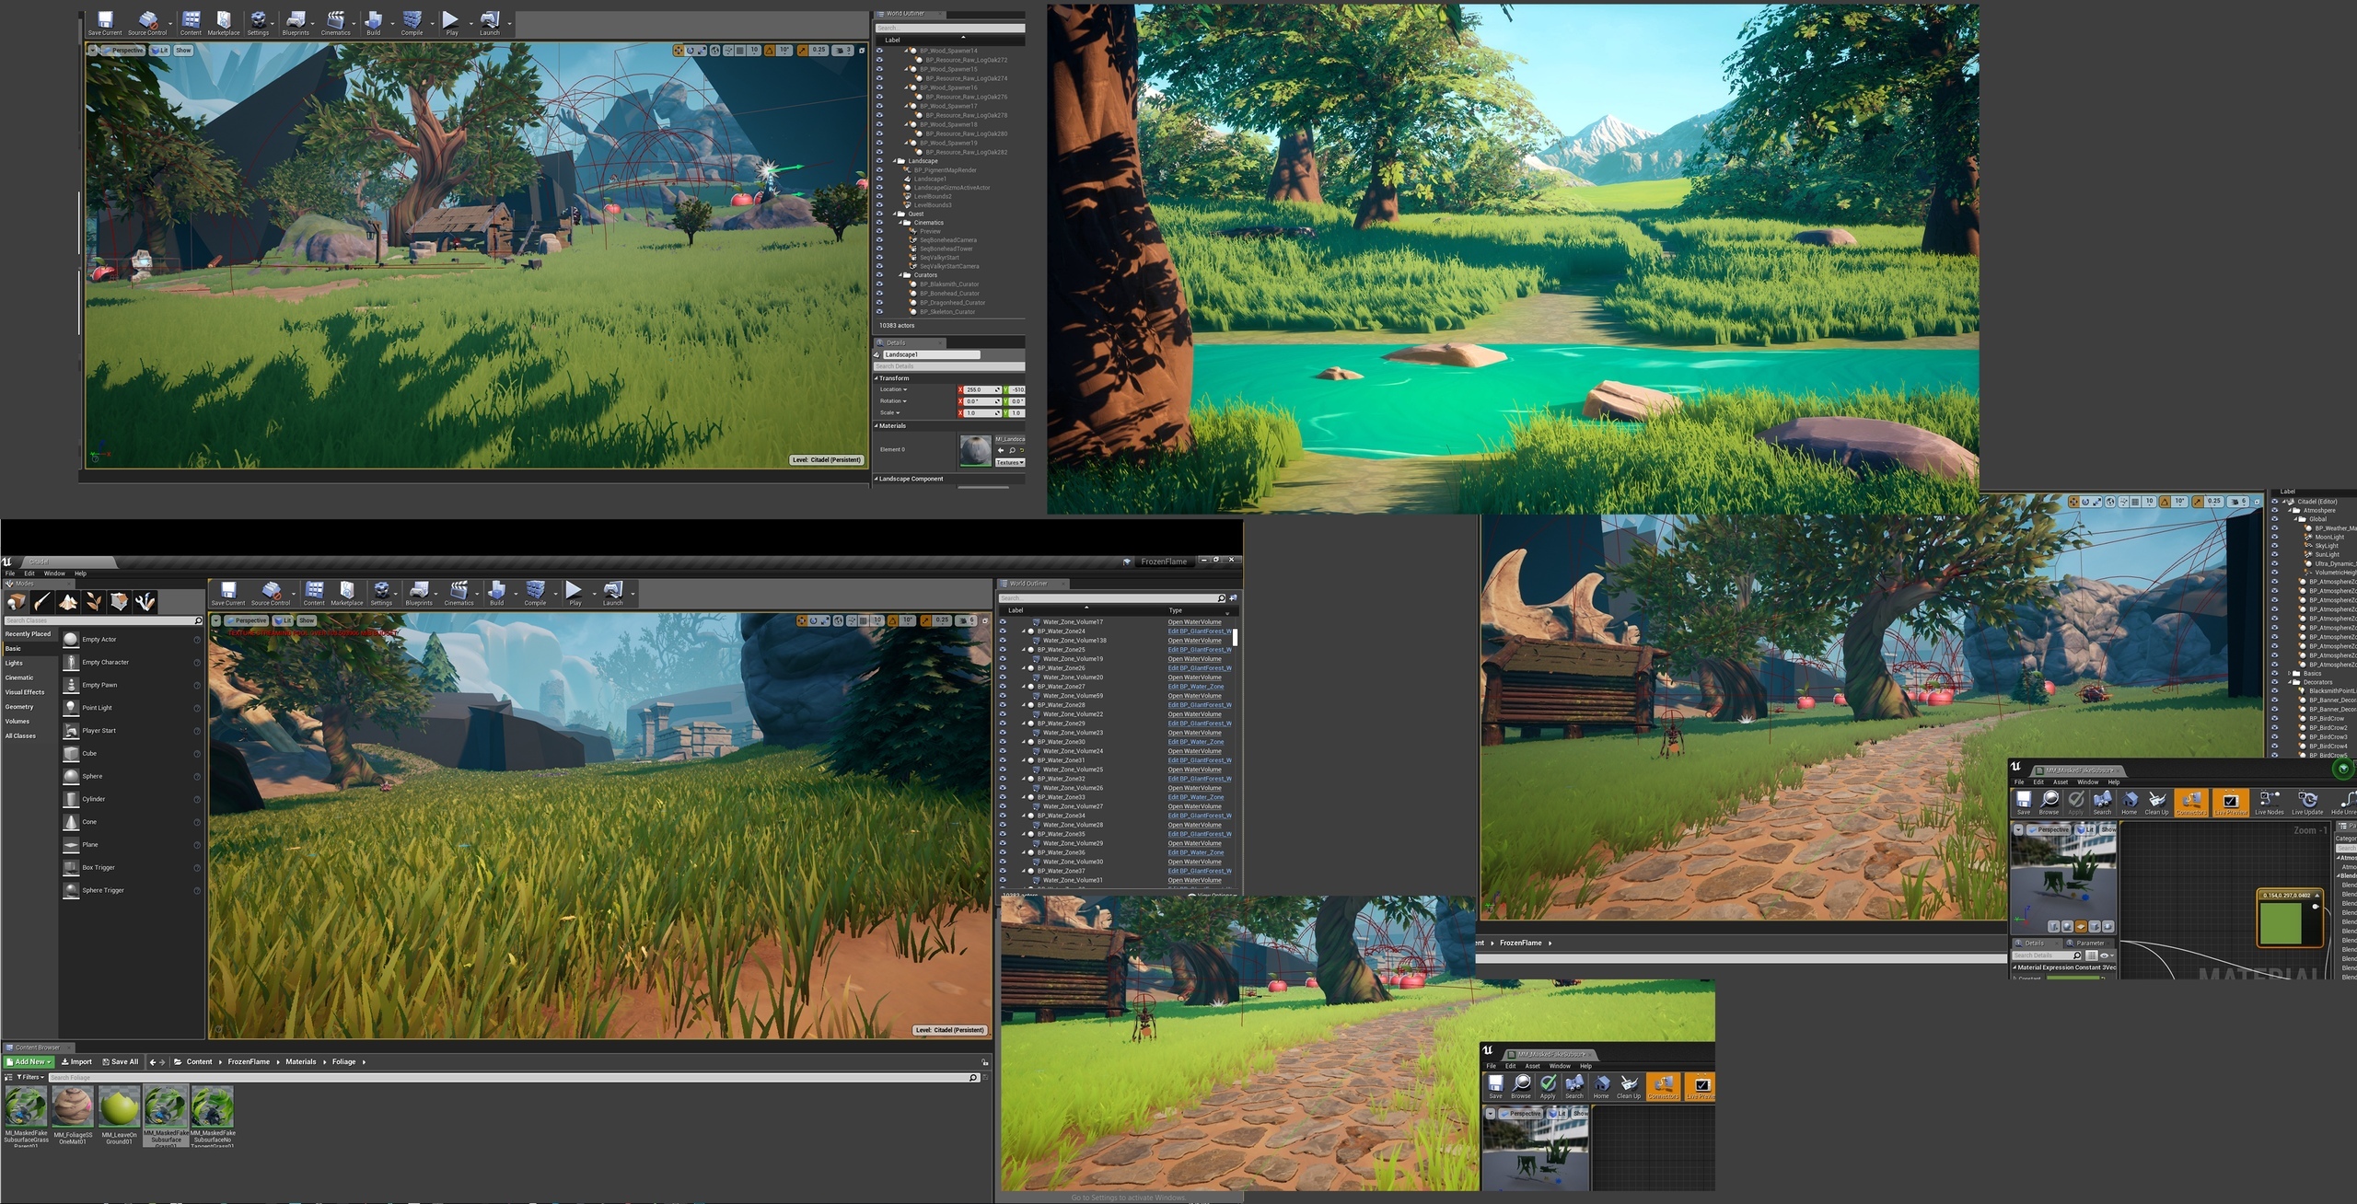The image size is (2357, 1204).
Task: Click Browse in the Zoom -1 material editor
Action: 2049,803
